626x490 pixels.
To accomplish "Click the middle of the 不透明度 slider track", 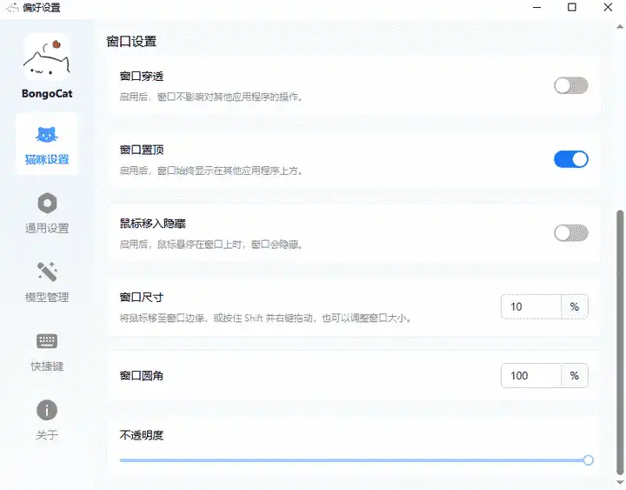I will (354, 460).
